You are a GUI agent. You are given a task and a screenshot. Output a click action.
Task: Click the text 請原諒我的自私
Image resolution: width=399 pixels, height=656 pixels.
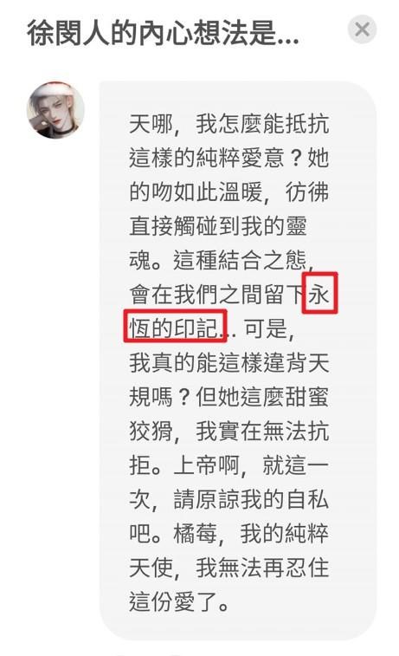(251, 499)
